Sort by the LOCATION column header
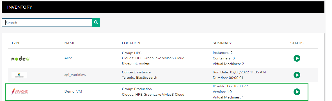 click(x=131, y=43)
